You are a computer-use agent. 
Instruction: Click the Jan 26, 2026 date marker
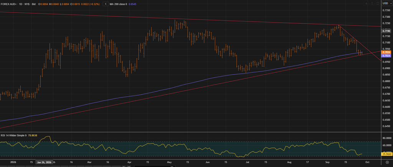click(44, 162)
